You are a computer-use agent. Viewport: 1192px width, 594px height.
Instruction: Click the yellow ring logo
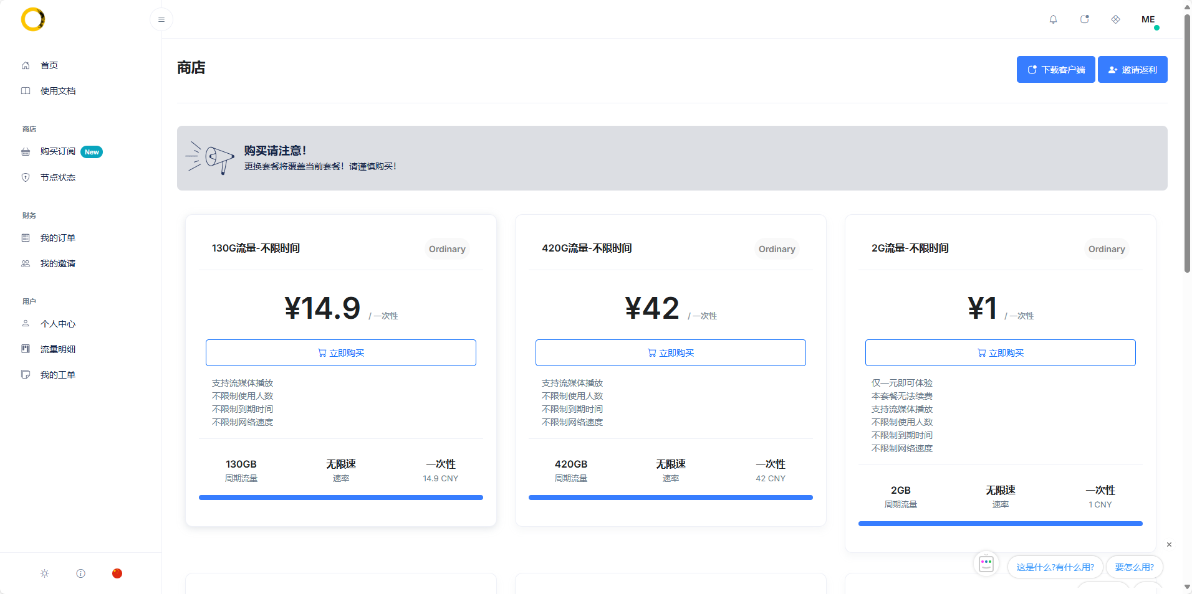[33, 19]
